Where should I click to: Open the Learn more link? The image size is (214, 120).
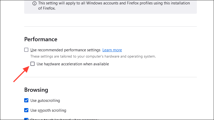[112, 50]
